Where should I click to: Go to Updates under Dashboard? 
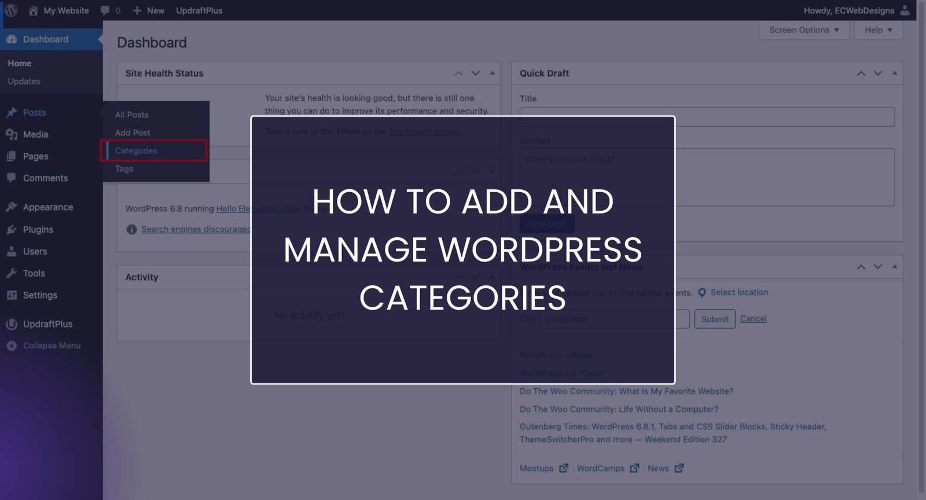click(24, 82)
